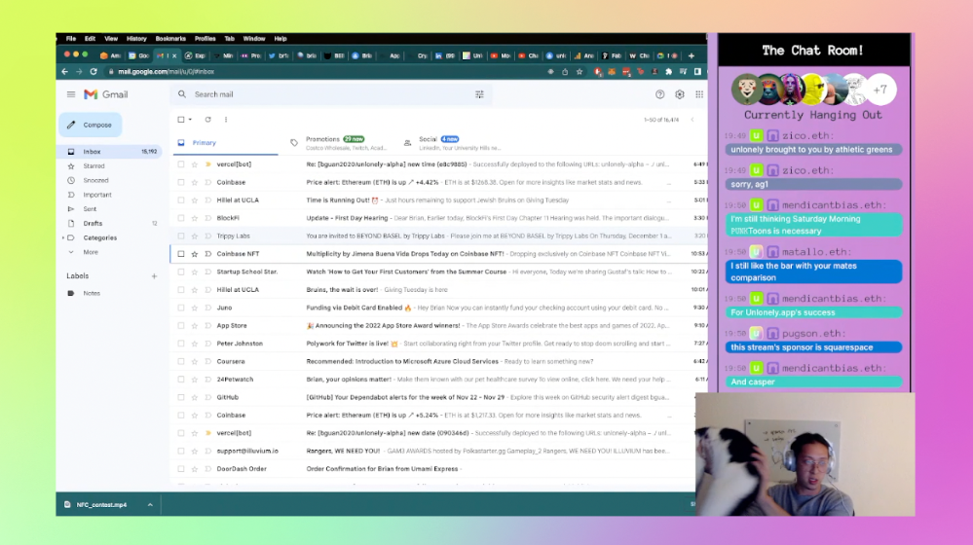This screenshot has height=545, width=973.
Task: Click the search magnifier icon
Action: [182, 94]
